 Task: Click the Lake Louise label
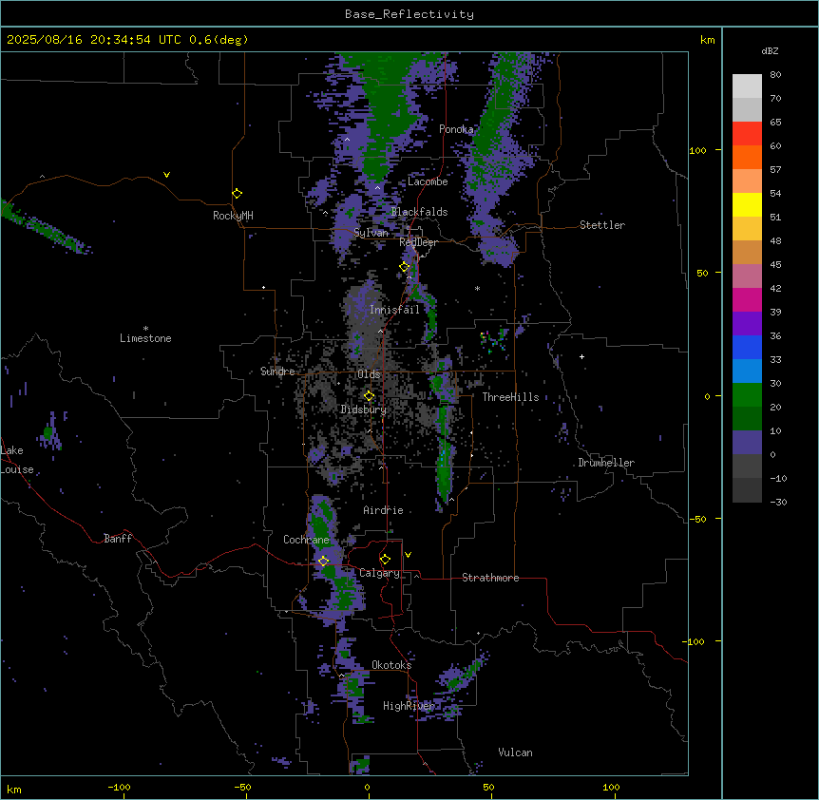17,460
